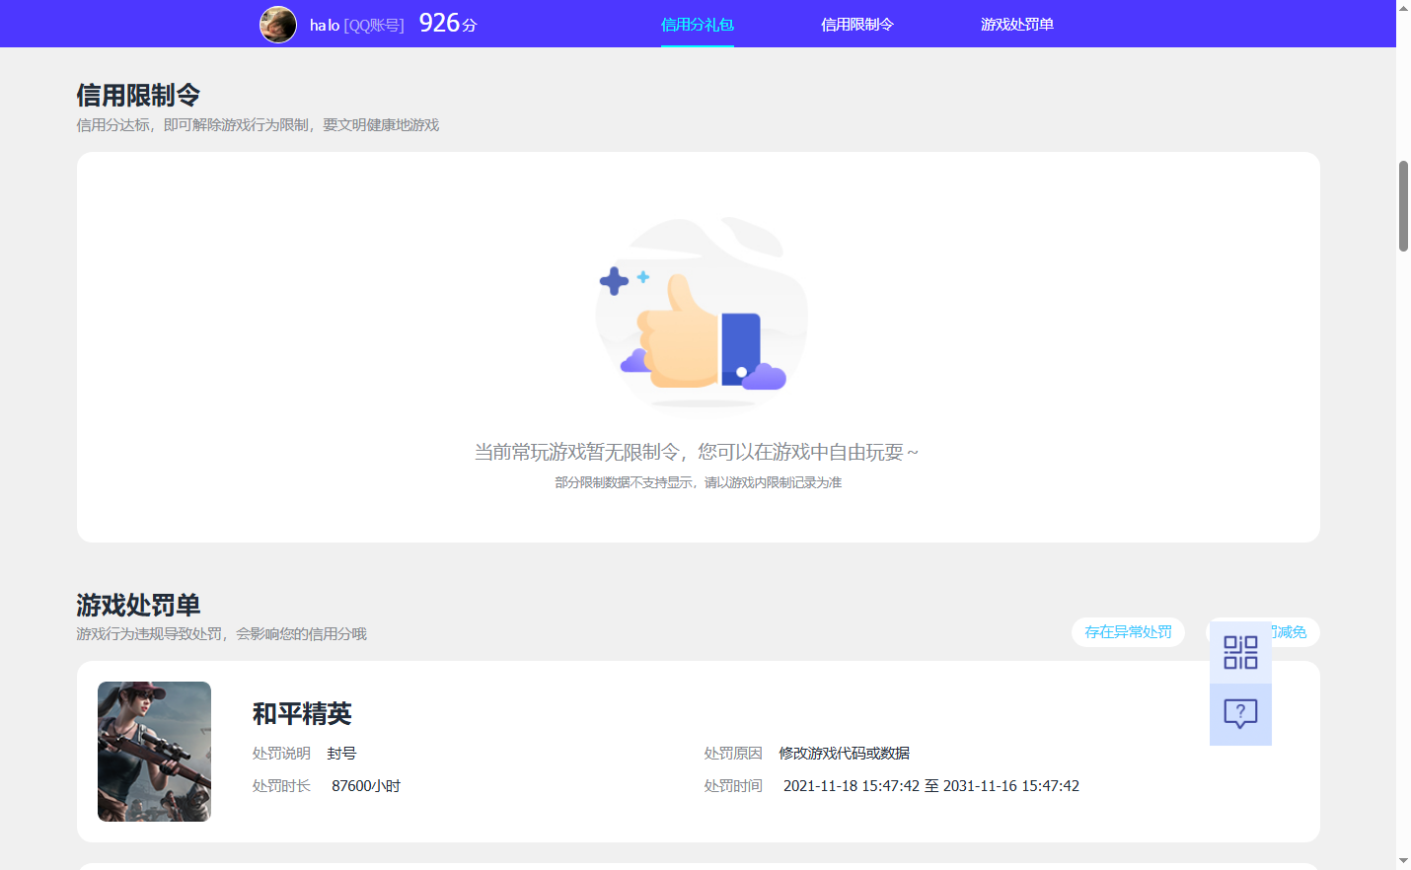Open the QR code floating widget
The height and width of the screenshot is (870, 1411).
pos(1240,652)
